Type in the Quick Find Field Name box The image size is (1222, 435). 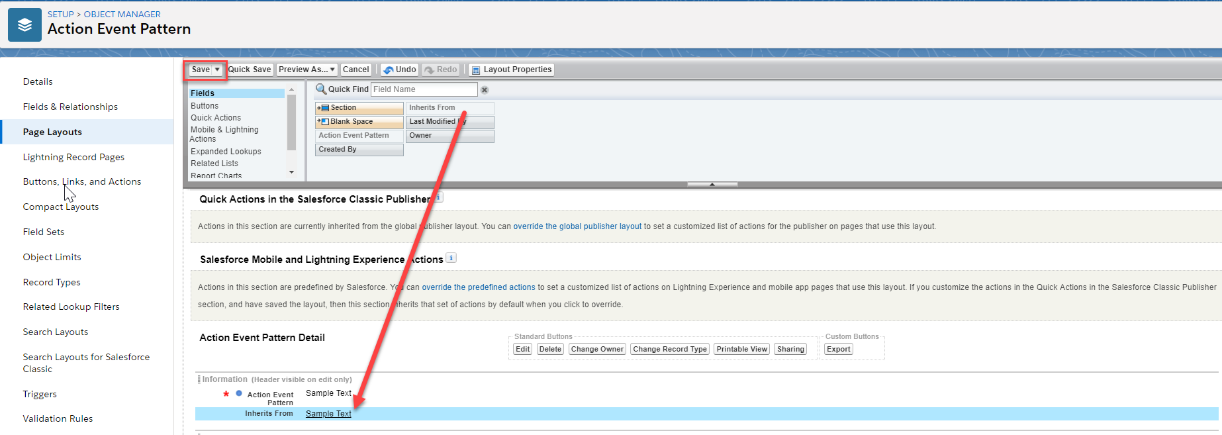click(x=424, y=89)
